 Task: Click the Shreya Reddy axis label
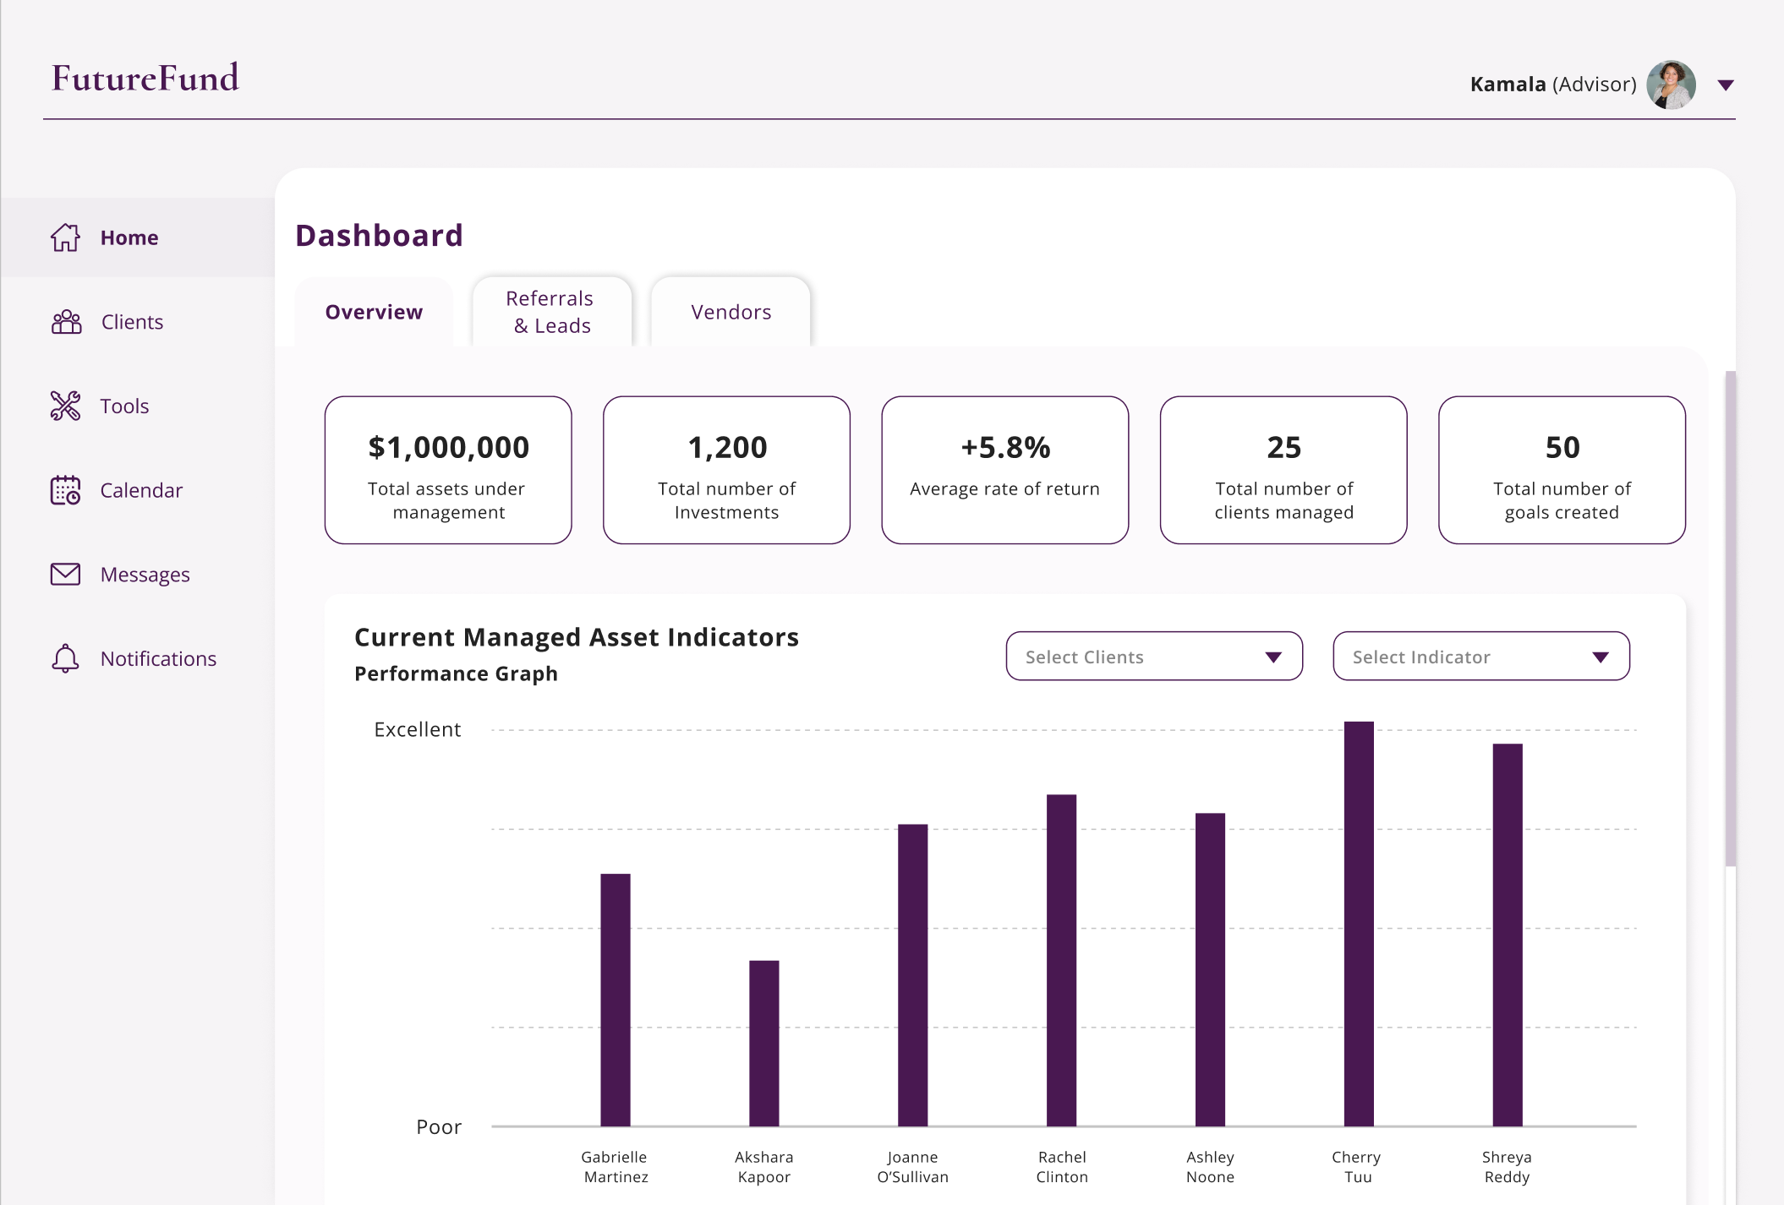[x=1507, y=1167]
